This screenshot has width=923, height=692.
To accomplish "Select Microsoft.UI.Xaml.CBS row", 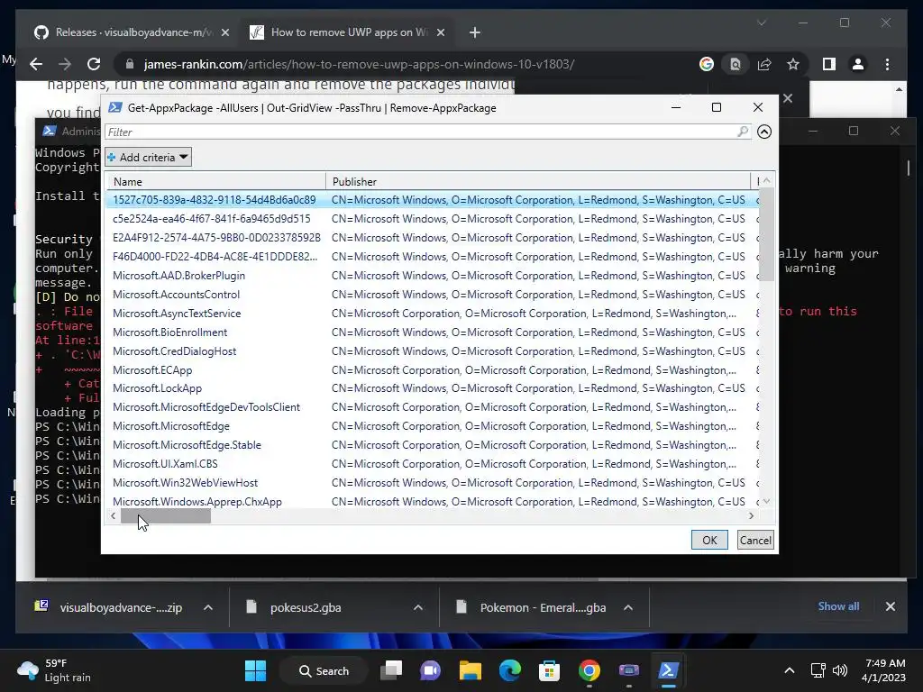I will (433, 464).
